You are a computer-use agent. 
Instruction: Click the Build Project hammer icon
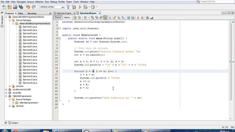68,7
